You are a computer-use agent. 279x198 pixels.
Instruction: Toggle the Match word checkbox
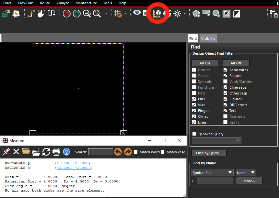135,152
